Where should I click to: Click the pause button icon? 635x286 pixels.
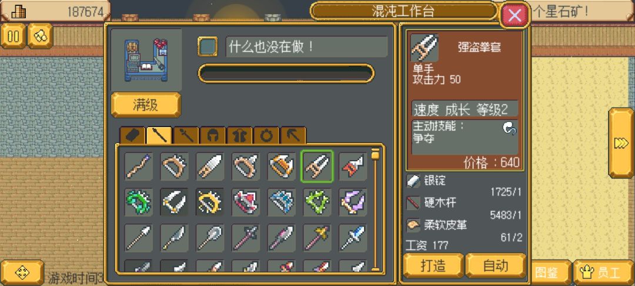click(14, 36)
